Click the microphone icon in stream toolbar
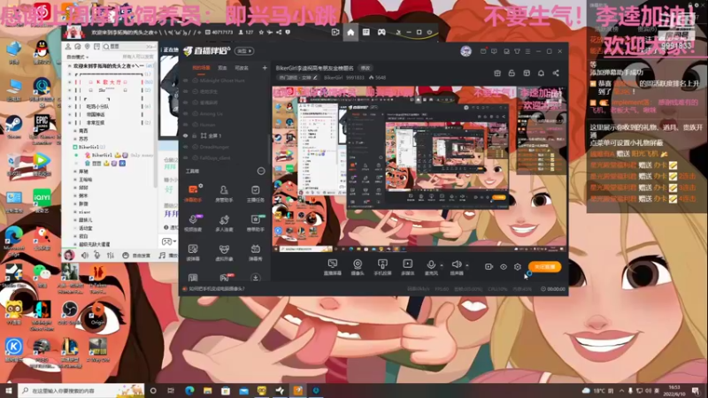The width and height of the screenshot is (708, 398). point(431,264)
